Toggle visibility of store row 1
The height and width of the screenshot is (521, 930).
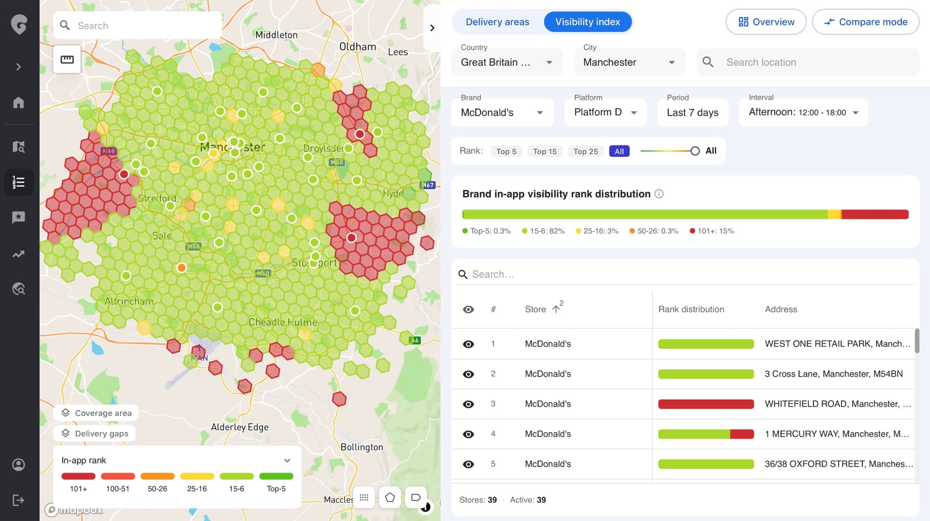tap(468, 344)
